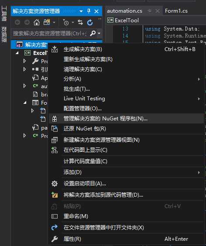Switch to the Form1.cs tab
Image resolution: width=206 pixels, height=246 pixels.
(176, 11)
